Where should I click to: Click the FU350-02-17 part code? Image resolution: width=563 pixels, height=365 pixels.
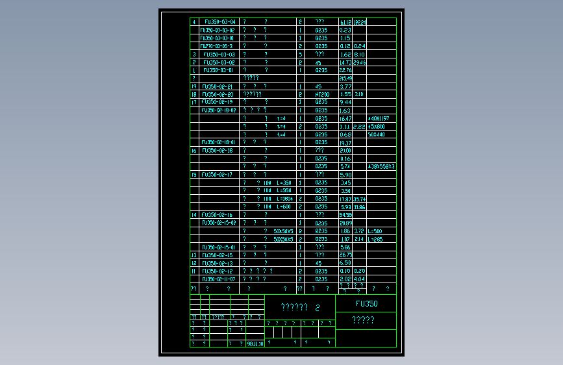[x=217, y=175]
